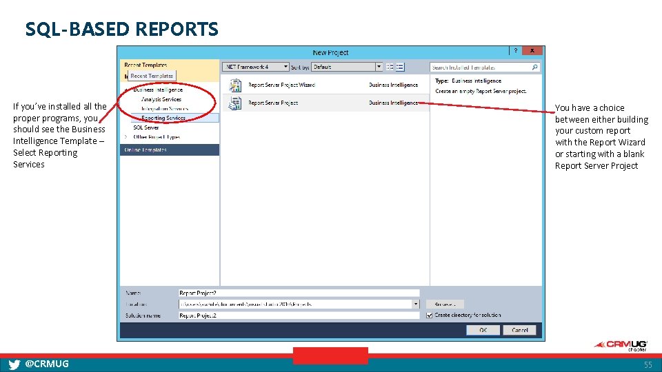Screen dimensions: 662x372
Task: Click the Solution name input field
Action: click(x=299, y=316)
